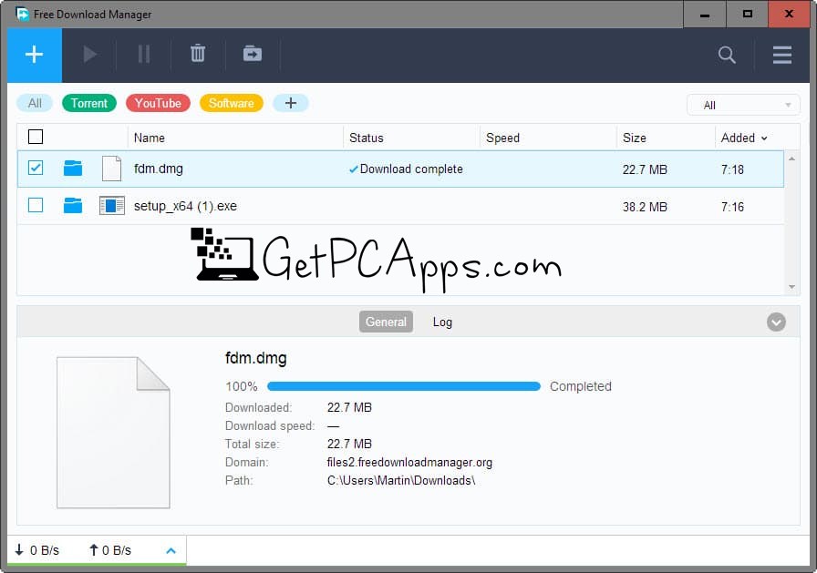This screenshot has height=573, width=817.
Task: Click scrollbar down arrow in download list
Action: [x=792, y=287]
